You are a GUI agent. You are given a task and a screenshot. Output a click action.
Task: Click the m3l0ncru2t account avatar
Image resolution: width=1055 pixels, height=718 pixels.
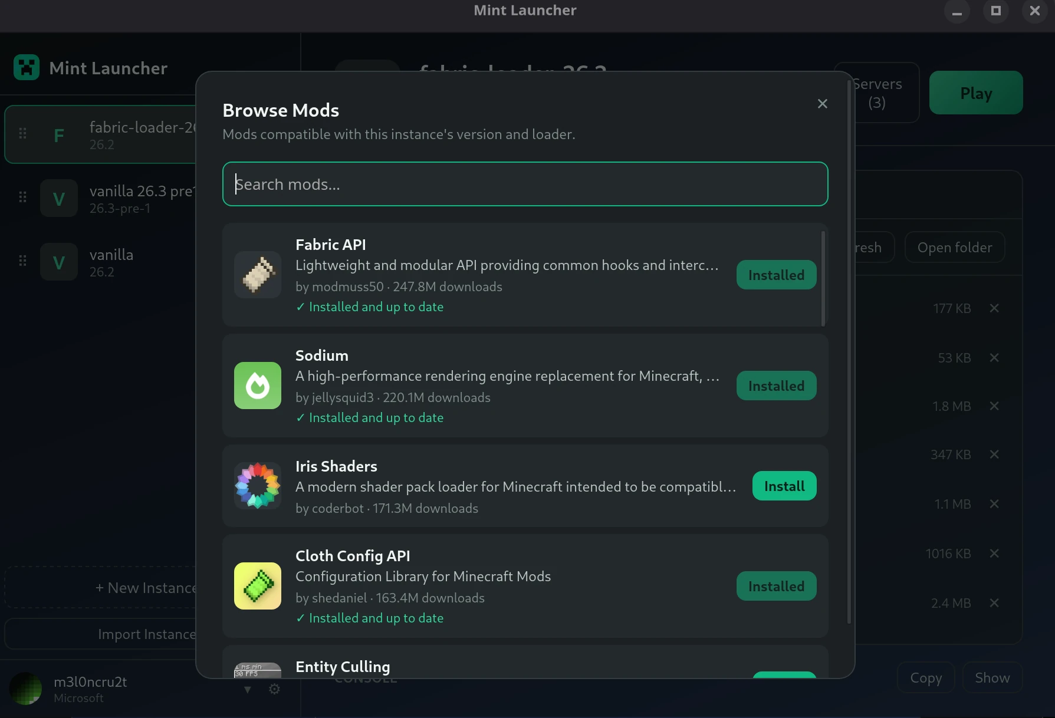pyautogui.click(x=25, y=688)
